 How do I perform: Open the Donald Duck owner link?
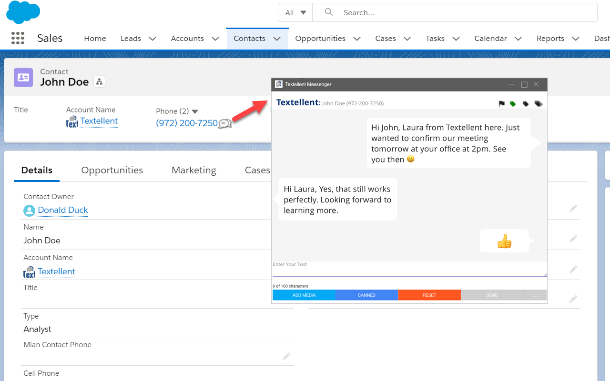[x=63, y=210]
